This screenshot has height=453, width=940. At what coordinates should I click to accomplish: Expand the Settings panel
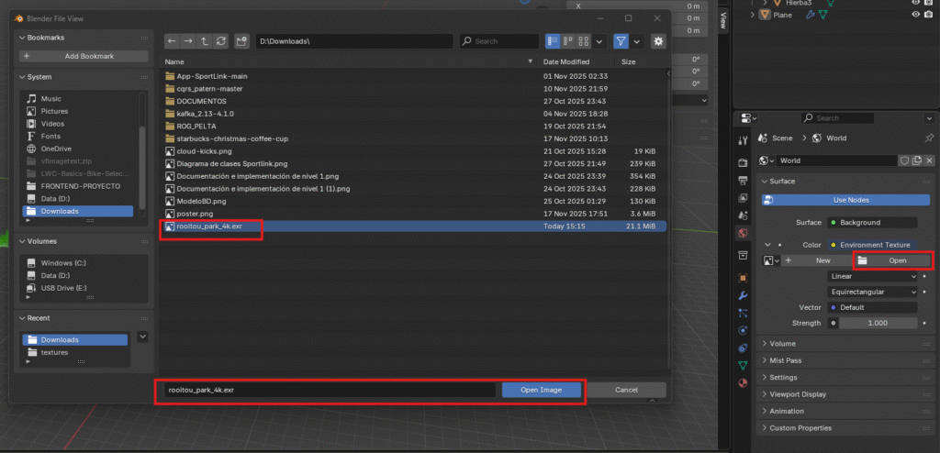[x=765, y=378]
